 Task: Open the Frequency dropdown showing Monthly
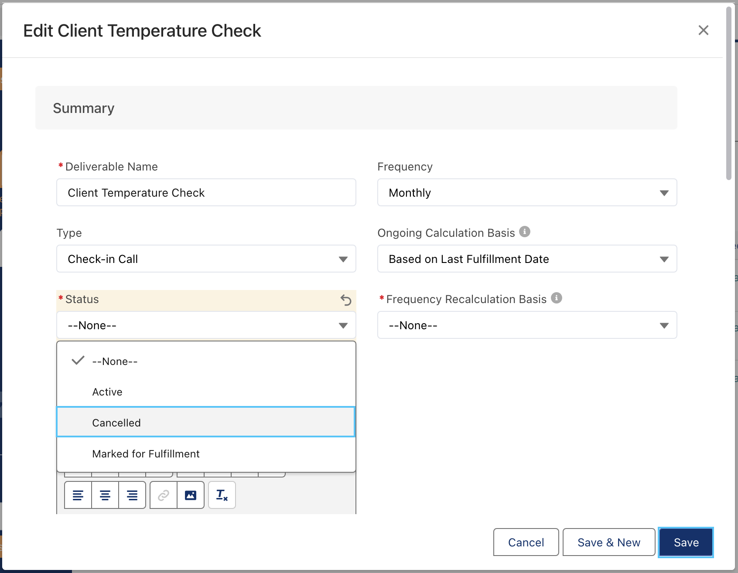pos(527,192)
